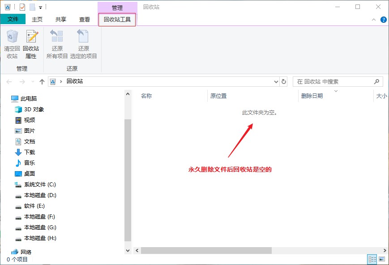The image size is (389, 265).
Task: Restore selected items (还原选定的项目)
Action: pos(83,43)
